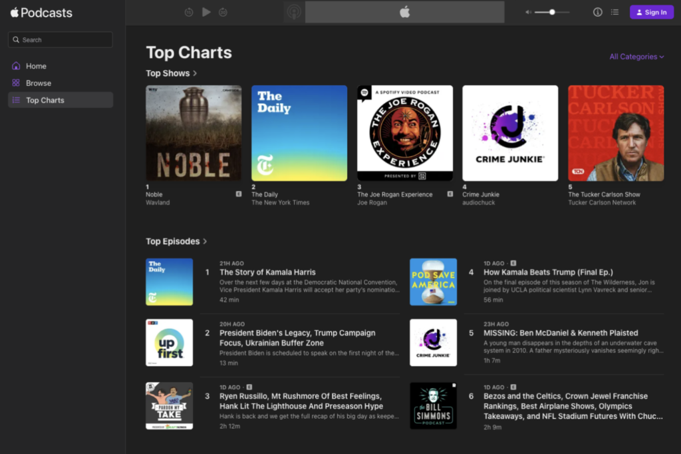681x454 pixels.
Task: Click 'audiochuck' publisher text
Action: [479, 202]
